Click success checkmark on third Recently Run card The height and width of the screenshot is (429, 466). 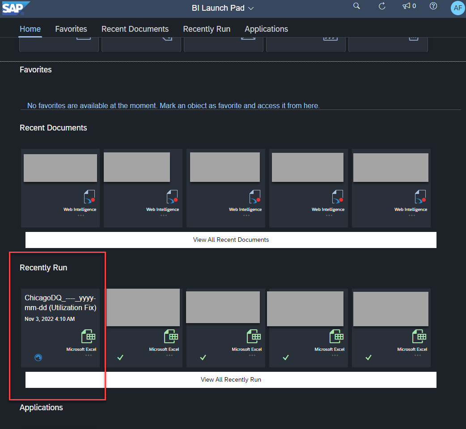pos(203,357)
